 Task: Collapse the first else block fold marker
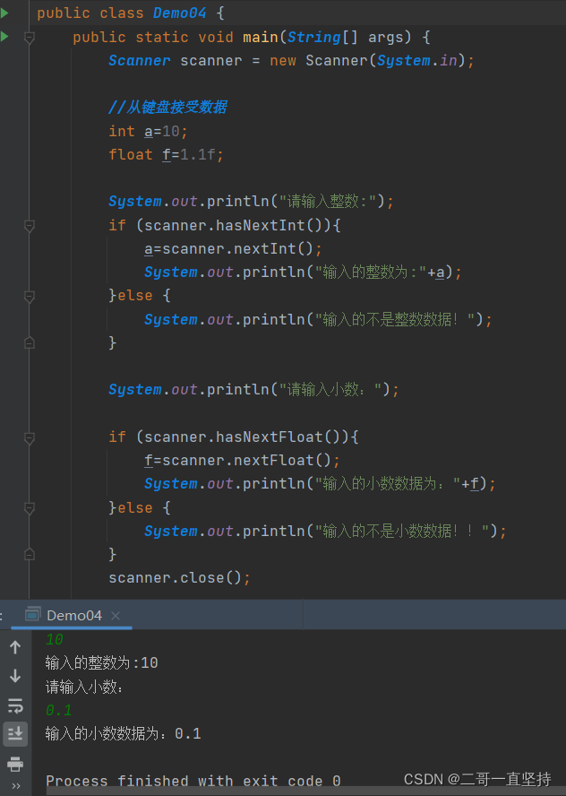(30, 296)
